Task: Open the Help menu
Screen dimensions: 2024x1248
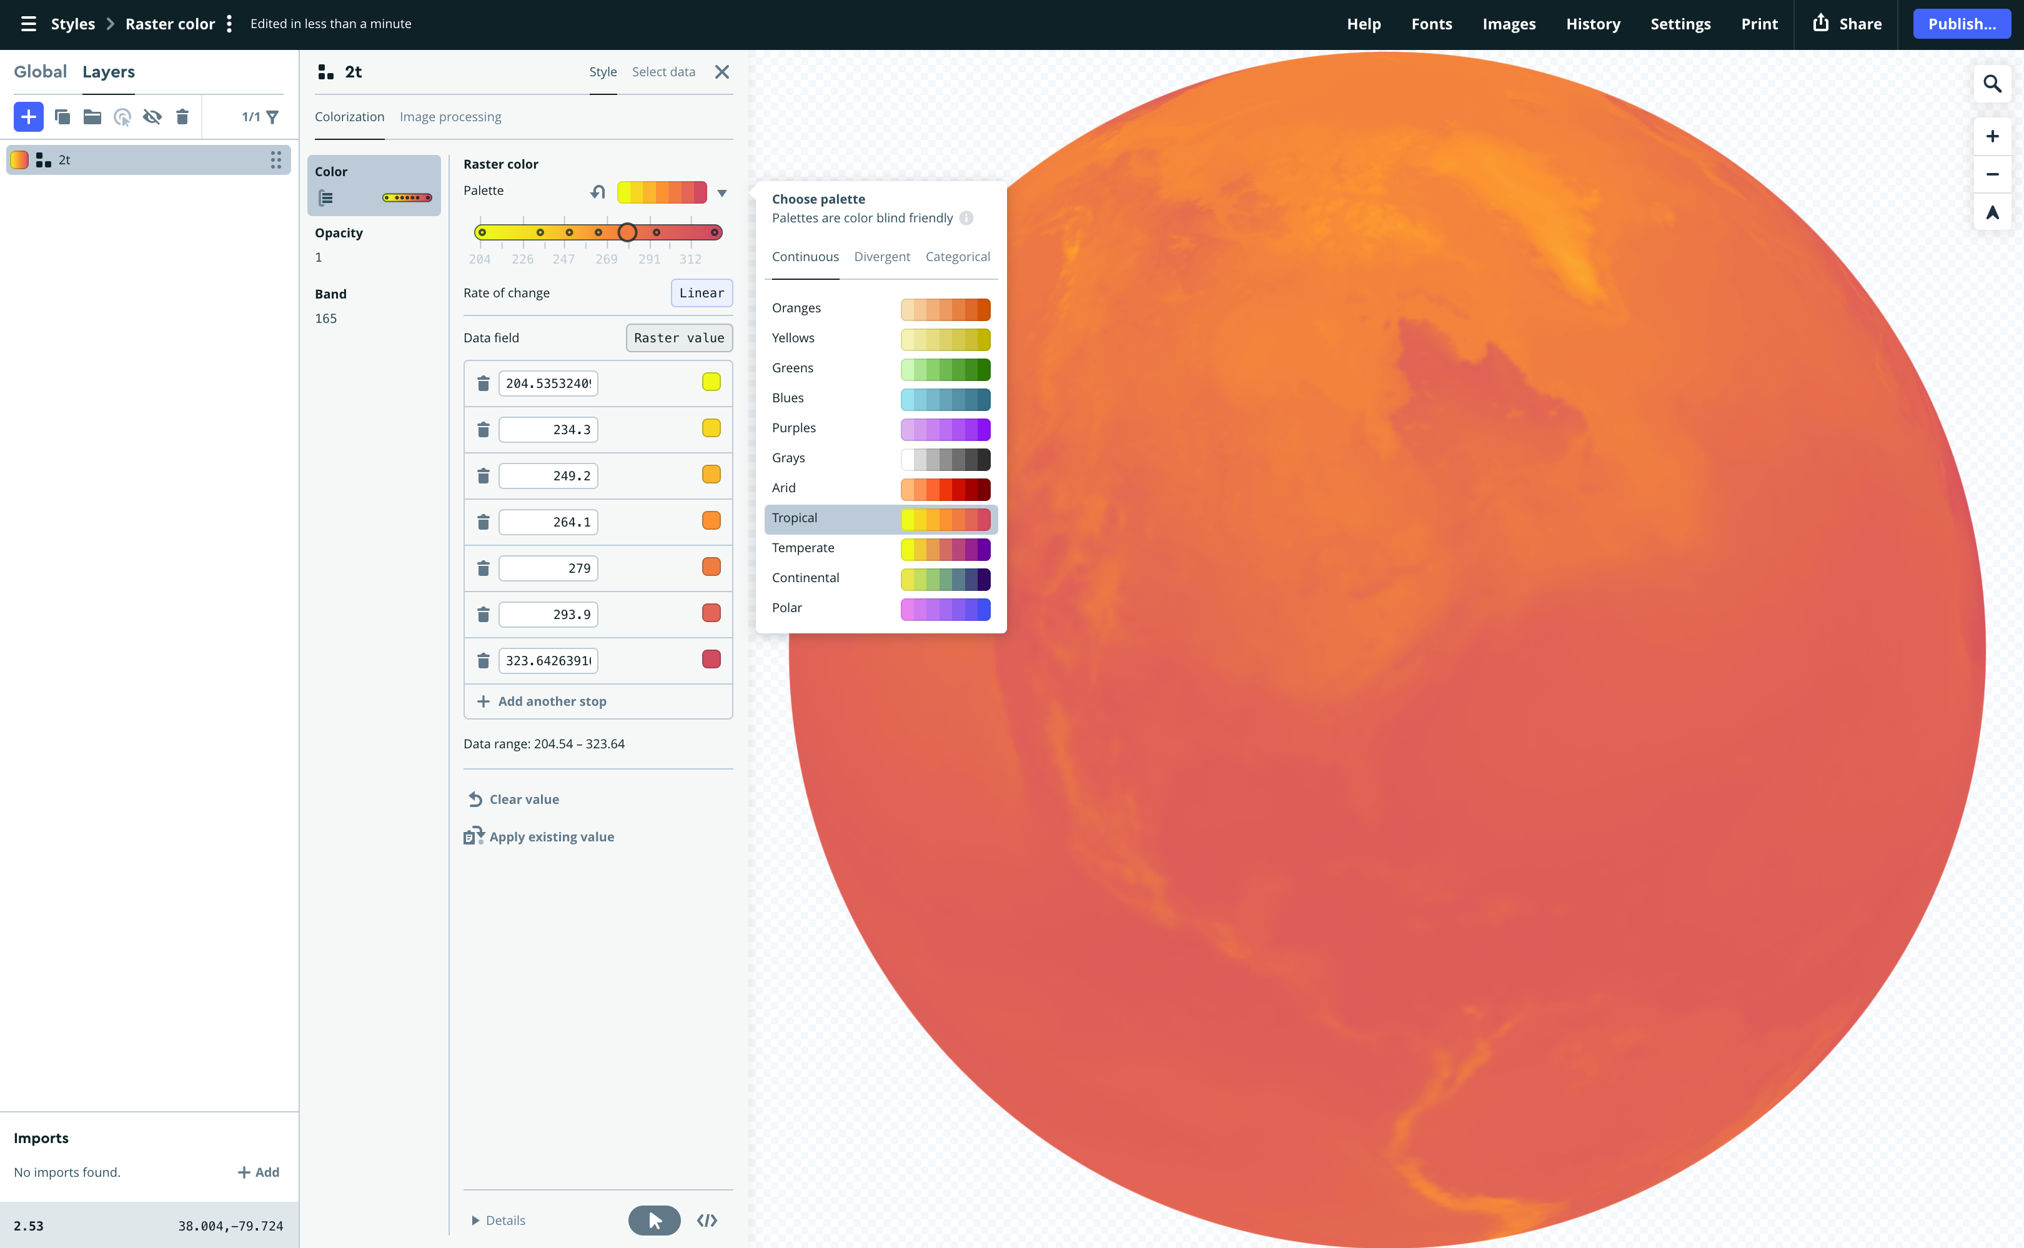Action: [1364, 24]
